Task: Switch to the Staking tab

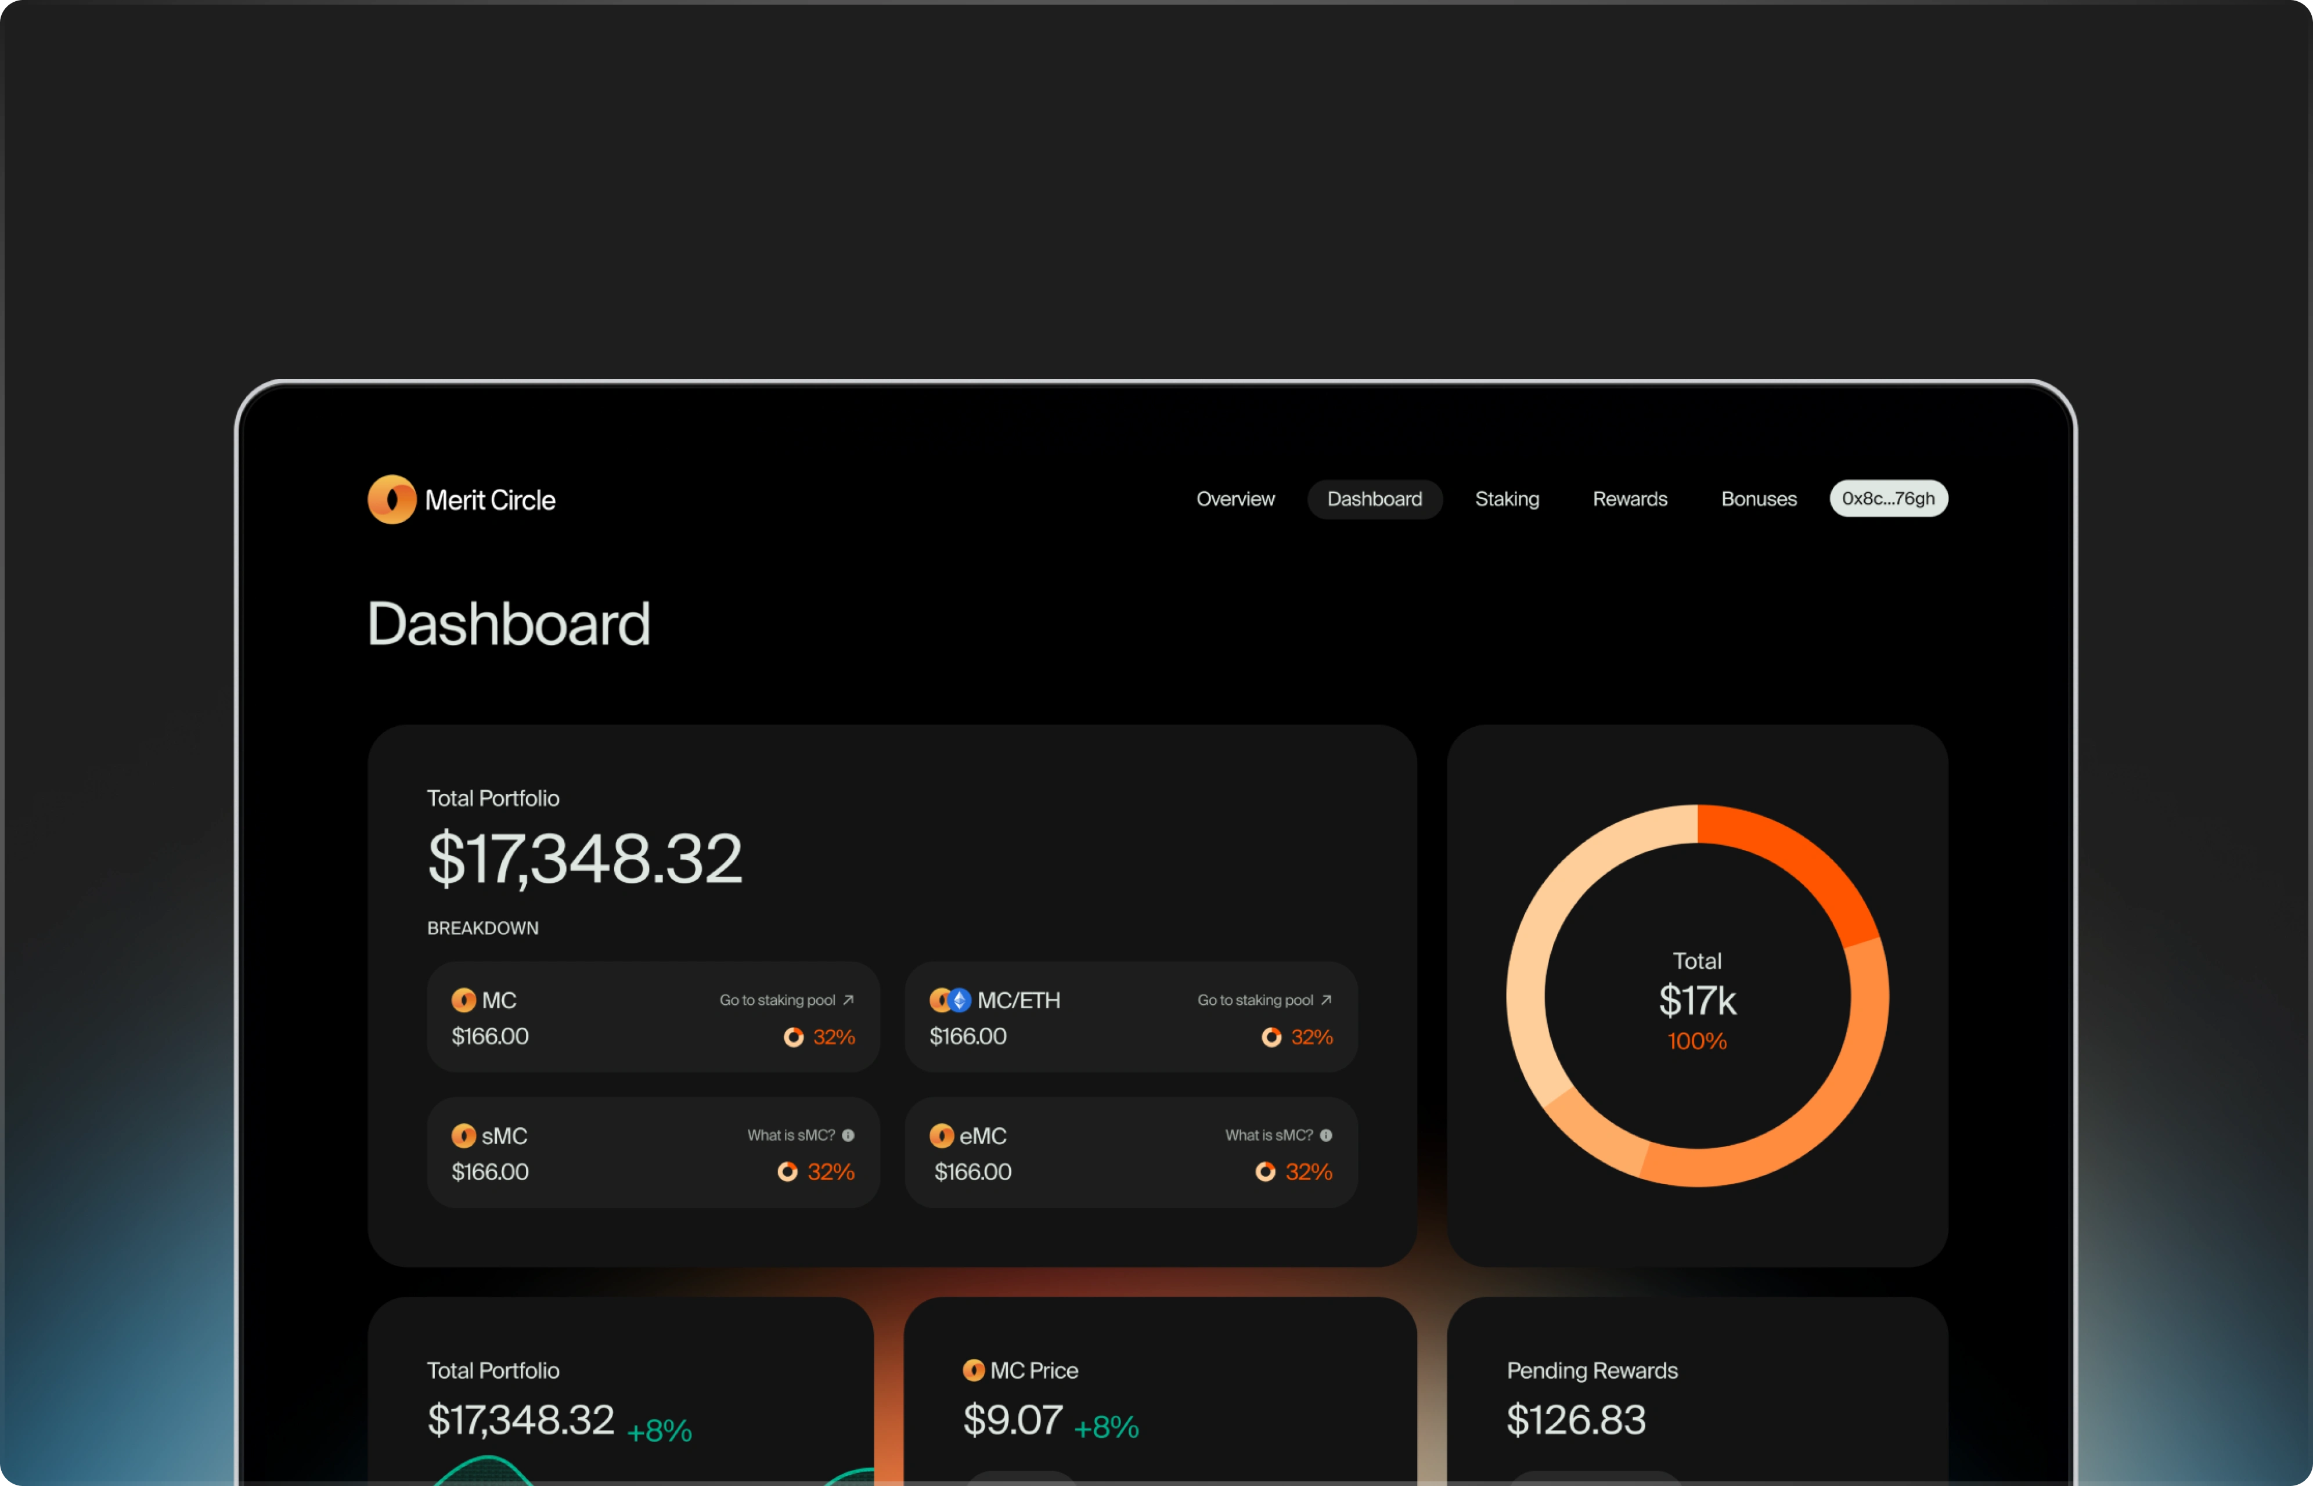Action: (x=1507, y=499)
